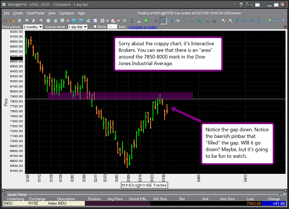The image size is (289, 209).
Task: Click the wrench configuration icon
Action: pyautogui.click(x=283, y=21)
